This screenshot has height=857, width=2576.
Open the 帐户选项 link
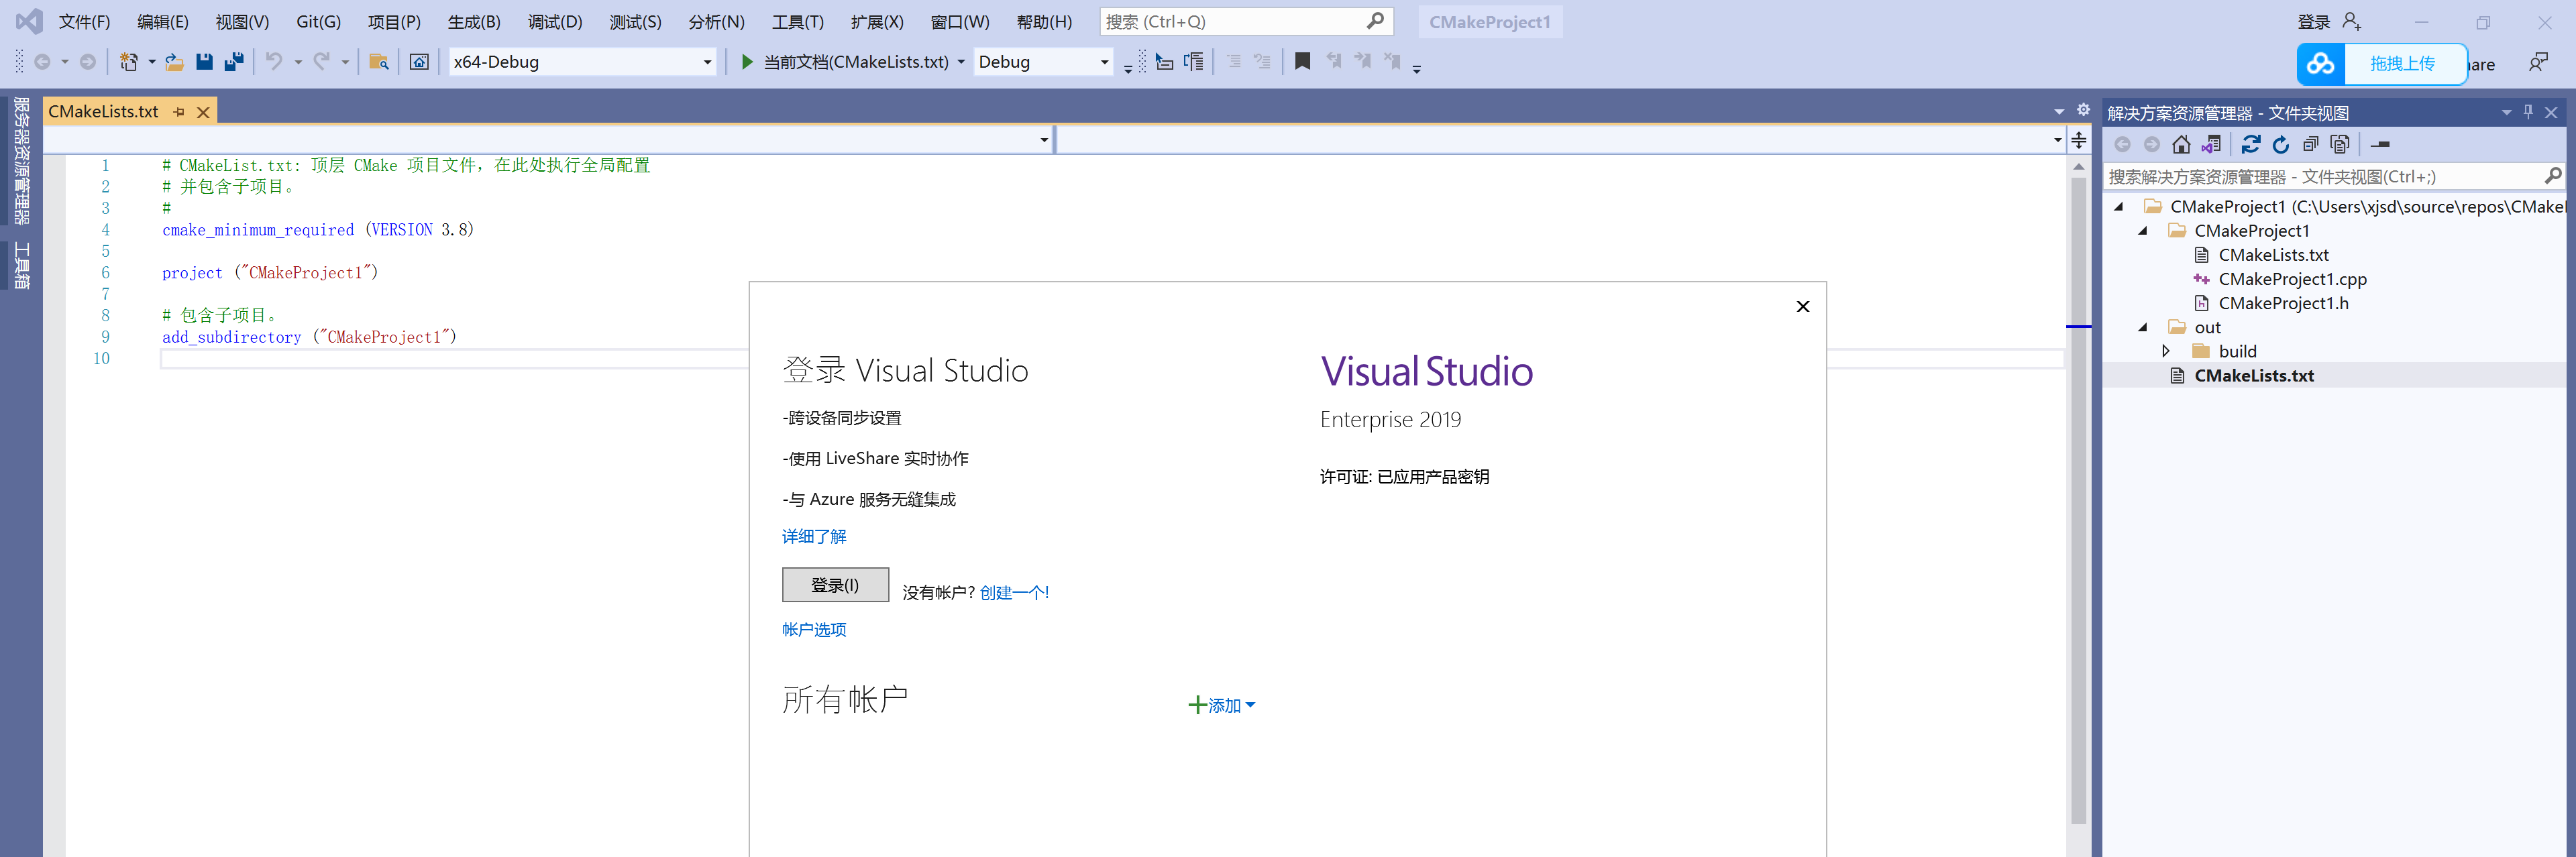pyautogui.click(x=814, y=630)
